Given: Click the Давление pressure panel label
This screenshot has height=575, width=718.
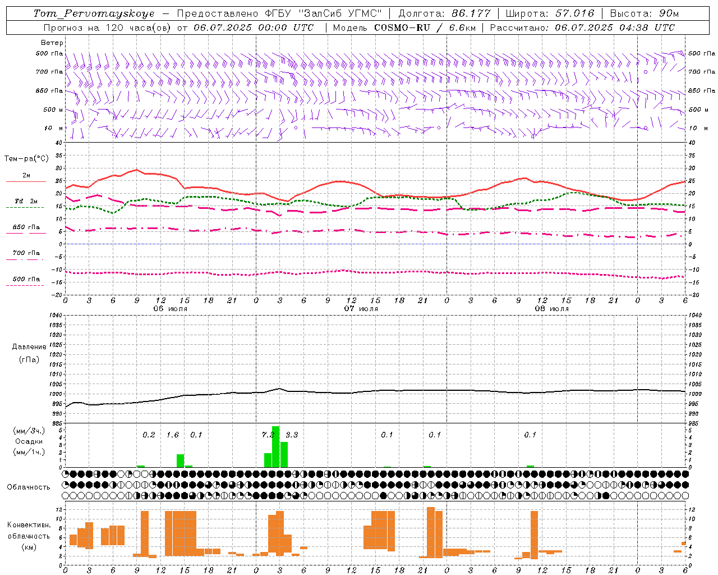Looking at the screenshot, I should coord(29,347).
